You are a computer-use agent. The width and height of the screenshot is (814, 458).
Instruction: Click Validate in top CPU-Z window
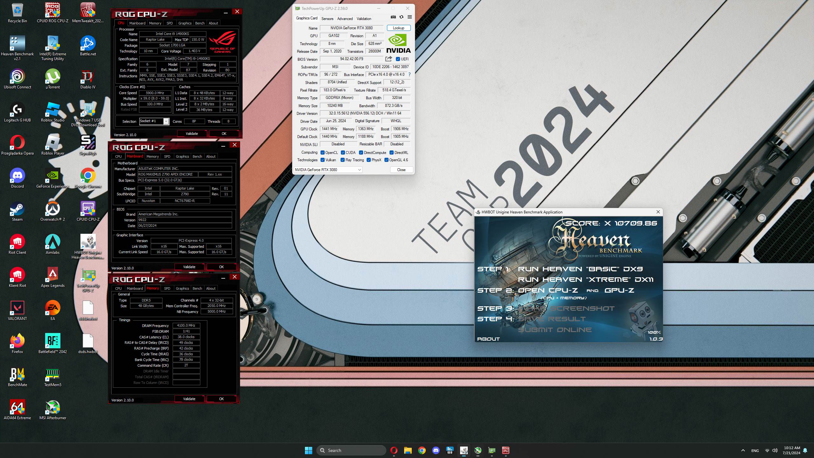[x=192, y=134]
